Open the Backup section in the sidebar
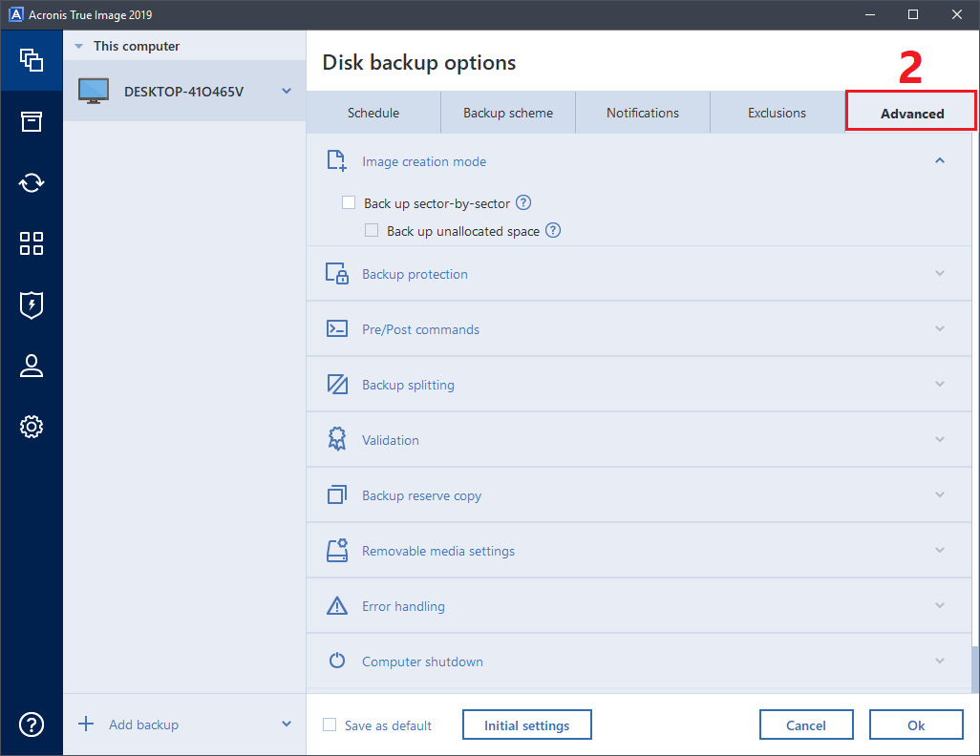The image size is (980, 756). (32, 60)
